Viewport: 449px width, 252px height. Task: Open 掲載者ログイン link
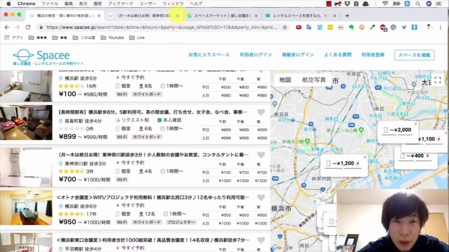click(x=298, y=55)
